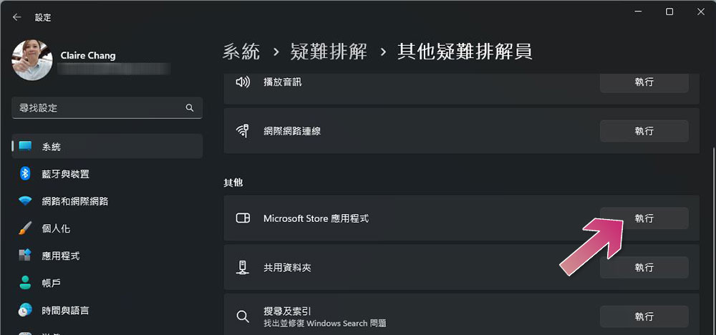Run the 搜尋及索引 troubleshooter
Viewport: 716px width, 335px height.
click(x=644, y=316)
